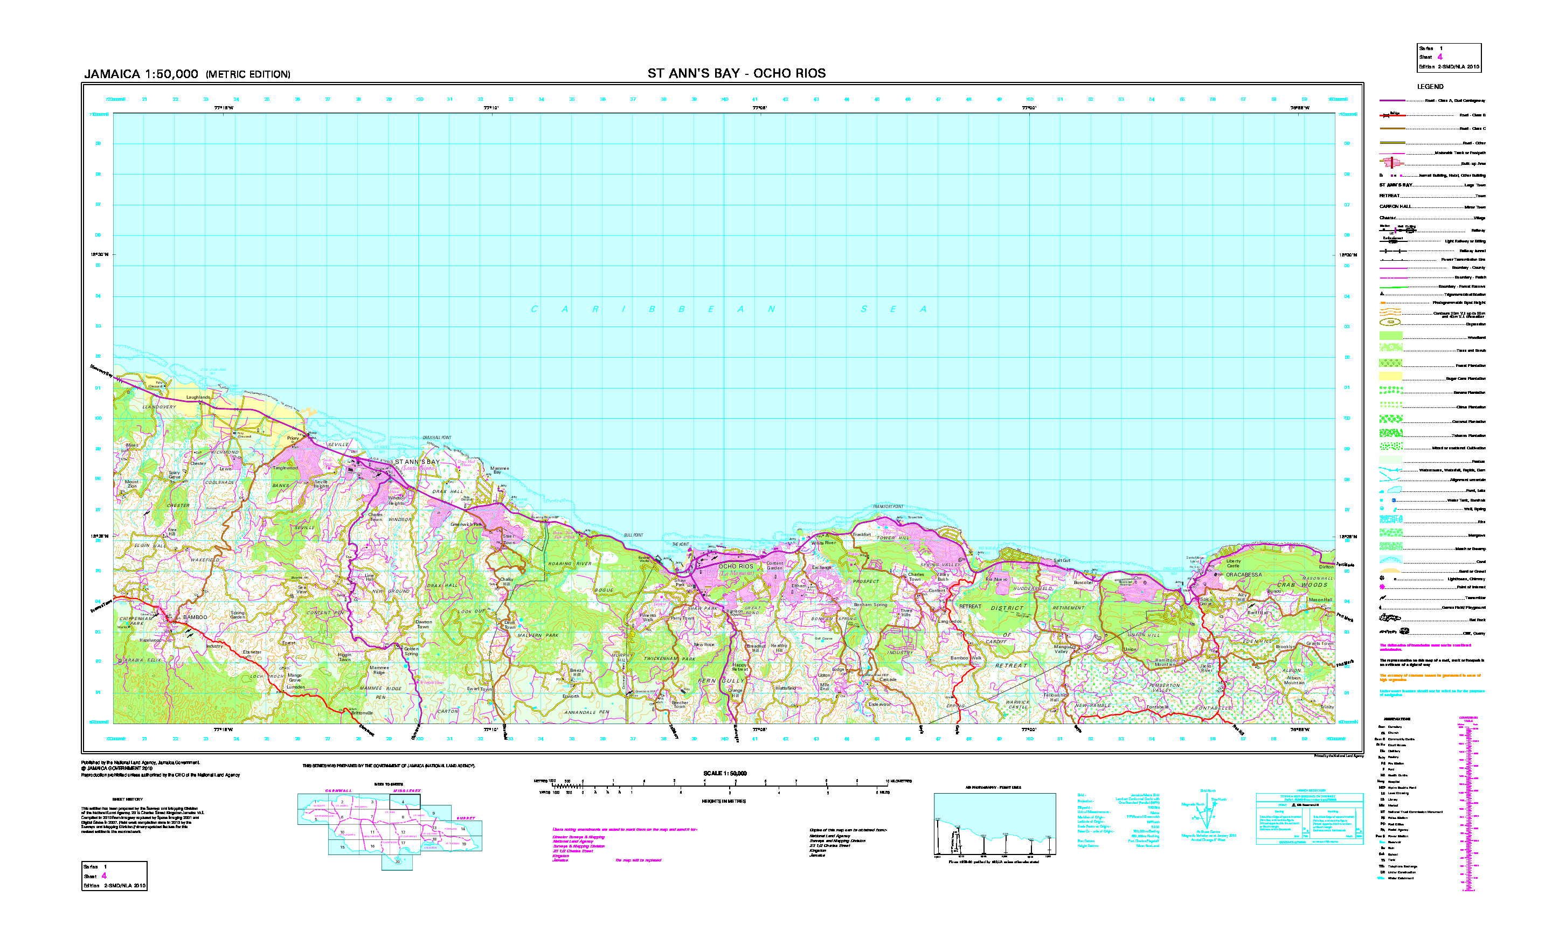Click the Series/Sheet box at bottom left
Screen dimensions: 1552x931
click(x=114, y=875)
